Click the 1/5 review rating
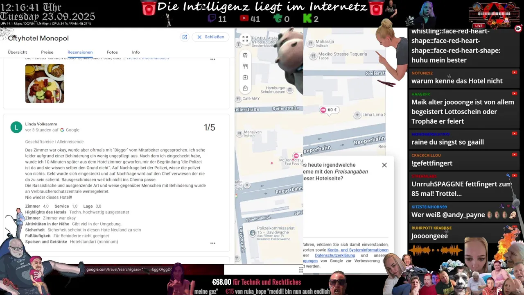This screenshot has width=524, height=295. pyautogui.click(x=209, y=127)
